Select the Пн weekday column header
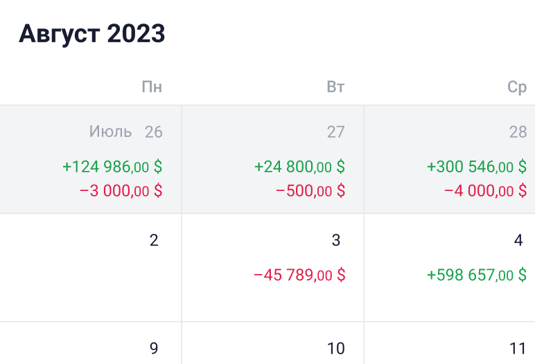 click(x=152, y=87)
